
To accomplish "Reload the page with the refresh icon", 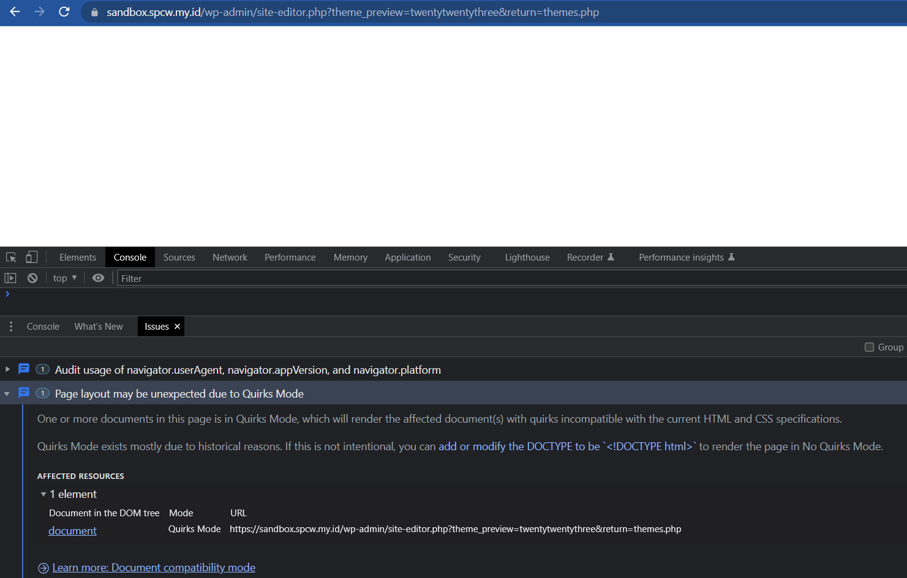I will tap(64, 12).
